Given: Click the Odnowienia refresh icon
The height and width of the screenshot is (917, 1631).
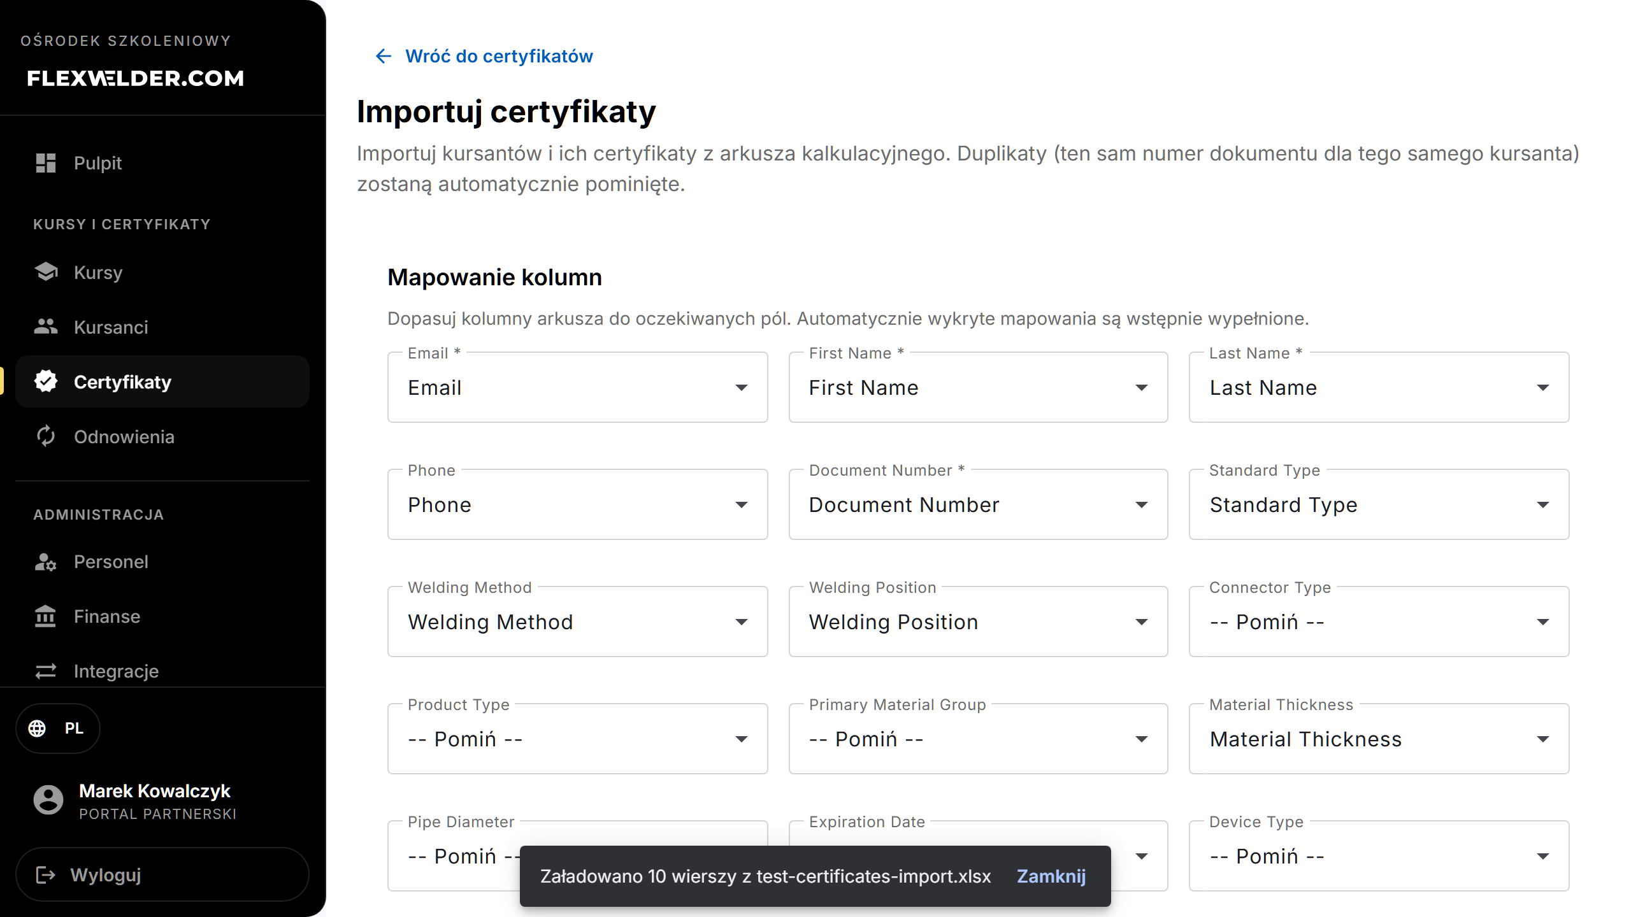Looking at the screenshot, I should 46,436.
